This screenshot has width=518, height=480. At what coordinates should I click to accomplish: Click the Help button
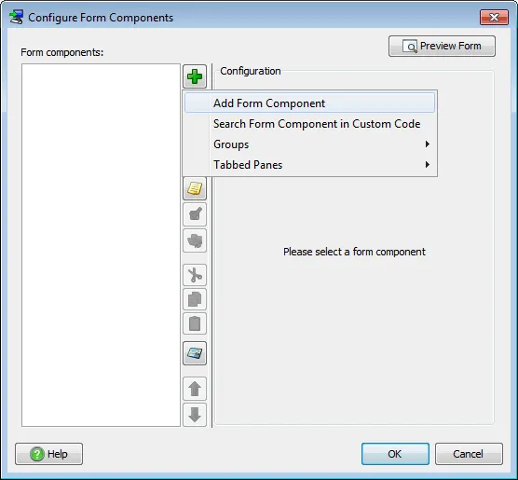(x=48, y=454)
